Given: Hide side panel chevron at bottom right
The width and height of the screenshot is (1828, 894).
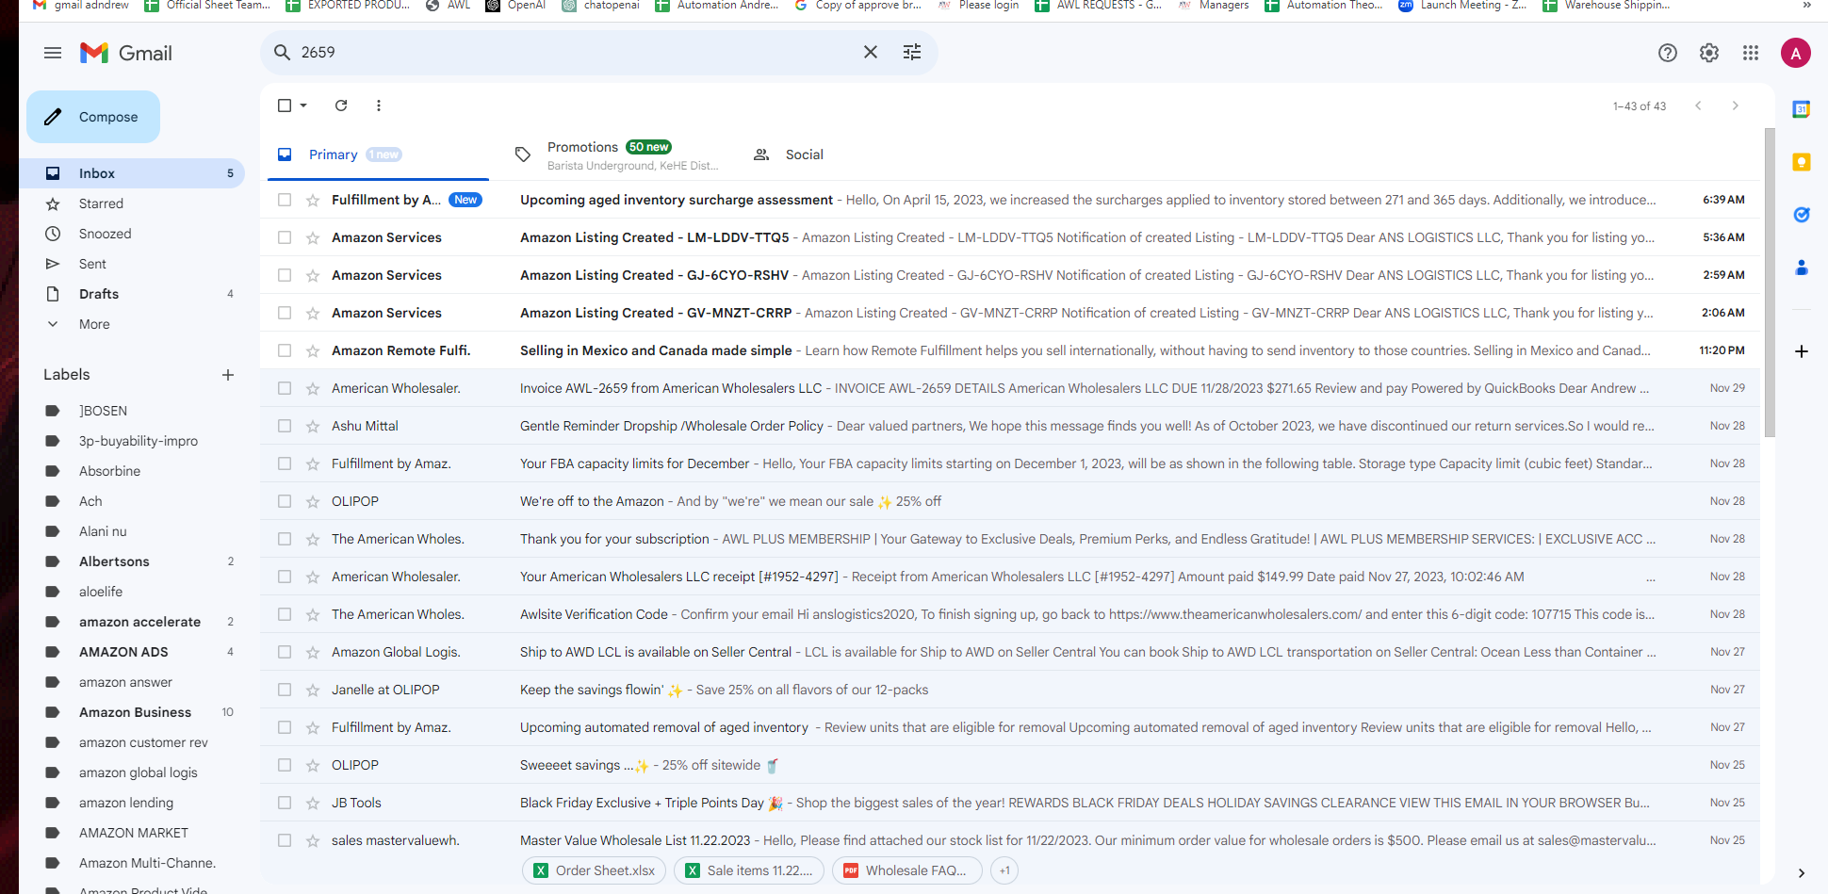Looking at the screenshot, I should point(1802,873).
